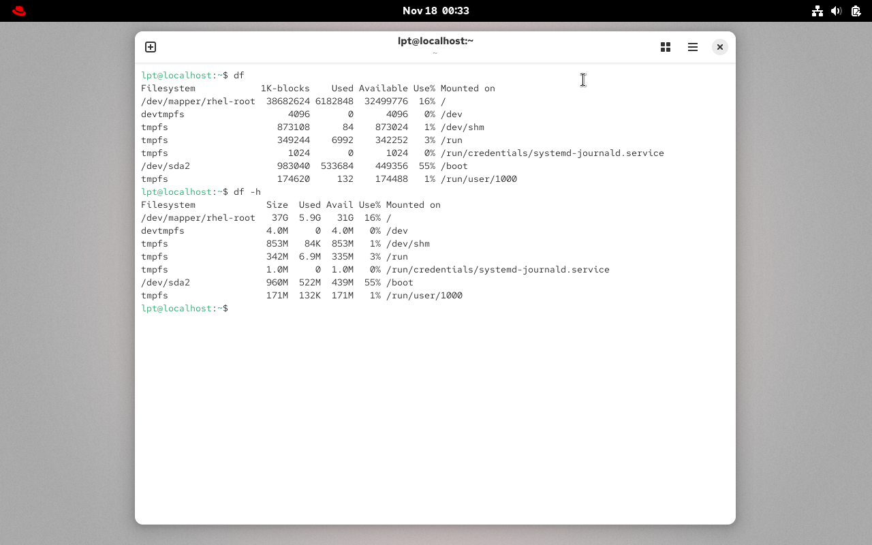Click the 1K-blocks column header
This screenshot has height=545, width=872.
pyautogui.click(x=285, y=89)
